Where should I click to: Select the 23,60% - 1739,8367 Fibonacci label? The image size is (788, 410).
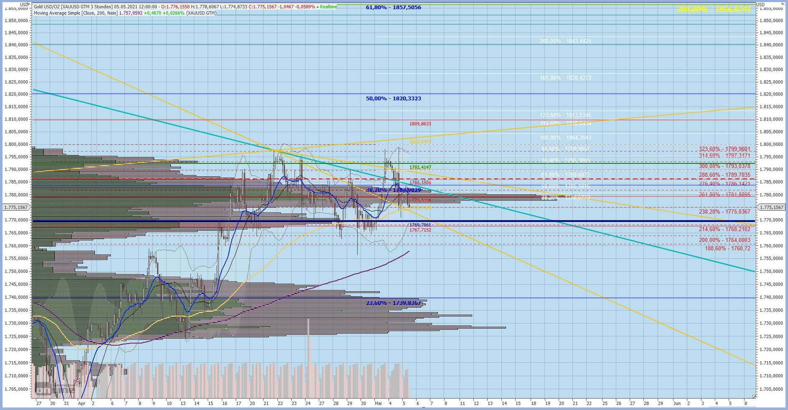coord(394,303)
